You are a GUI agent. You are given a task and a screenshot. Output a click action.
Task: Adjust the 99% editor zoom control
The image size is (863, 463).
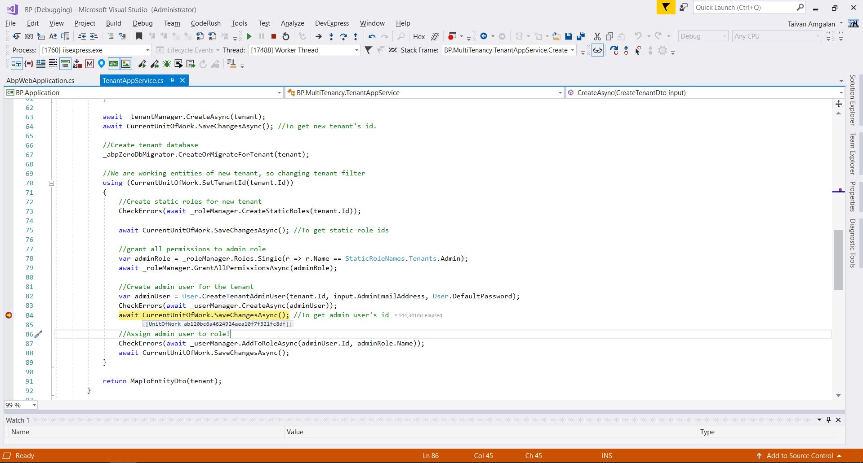[x=20, y=405]
